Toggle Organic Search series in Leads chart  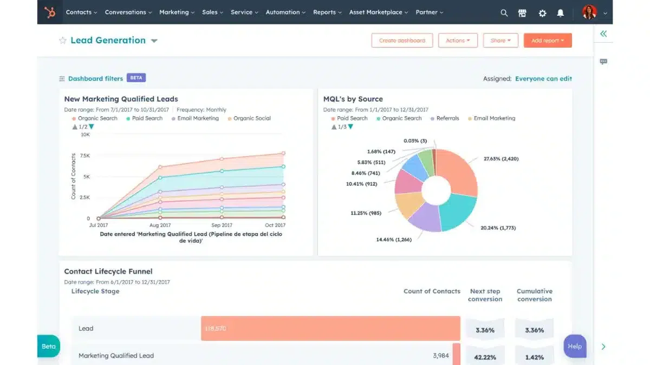(x=94, y=118)
